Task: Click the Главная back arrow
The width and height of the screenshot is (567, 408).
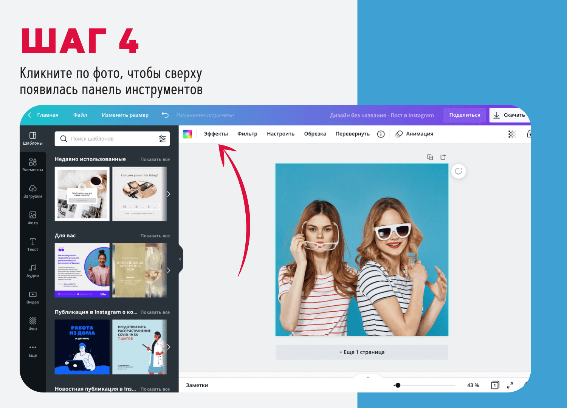Action: 30,115
